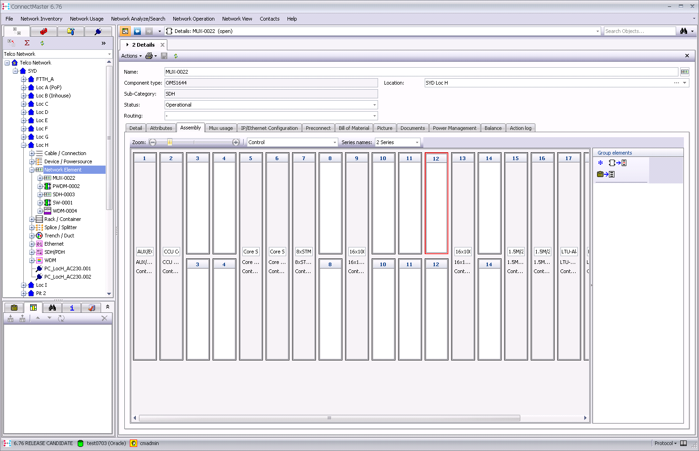Screen dimensions: 699x451
Task: Click the component-to-rack group element icon
Action: coord(618,163)
